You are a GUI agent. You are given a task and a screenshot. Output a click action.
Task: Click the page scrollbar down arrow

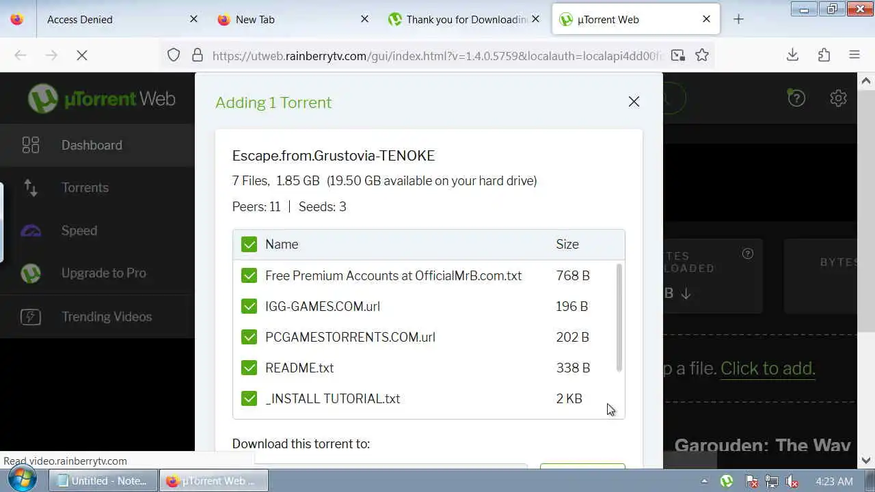coord(867,461)
